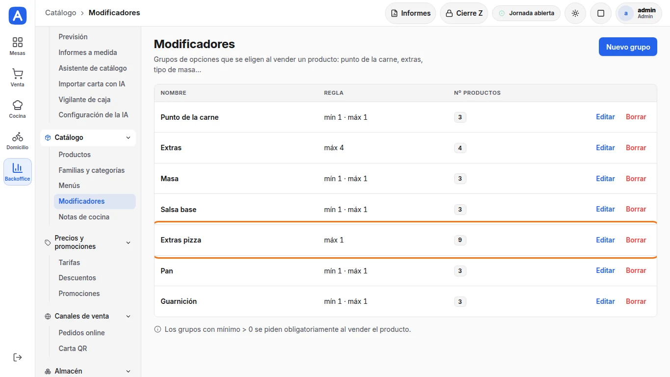Click Borrar on the Masa row
This screenshot has height=377, width=670.
[x=636, y=179]
